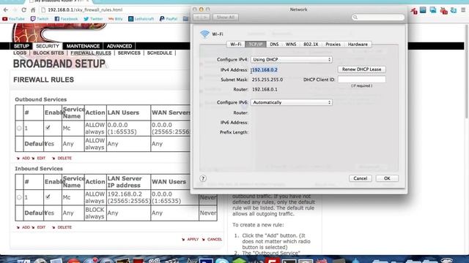The image size is (469, 263).
Task: Click the highlighted IPv4 address 192.168.0.2
Action: [265, 70]
